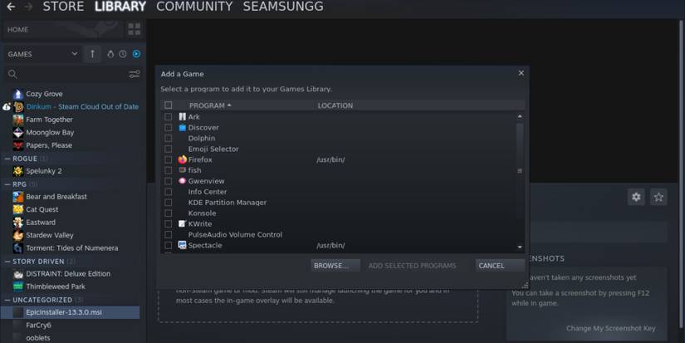Open the GAMES filter dropdown

click(42, 54)
